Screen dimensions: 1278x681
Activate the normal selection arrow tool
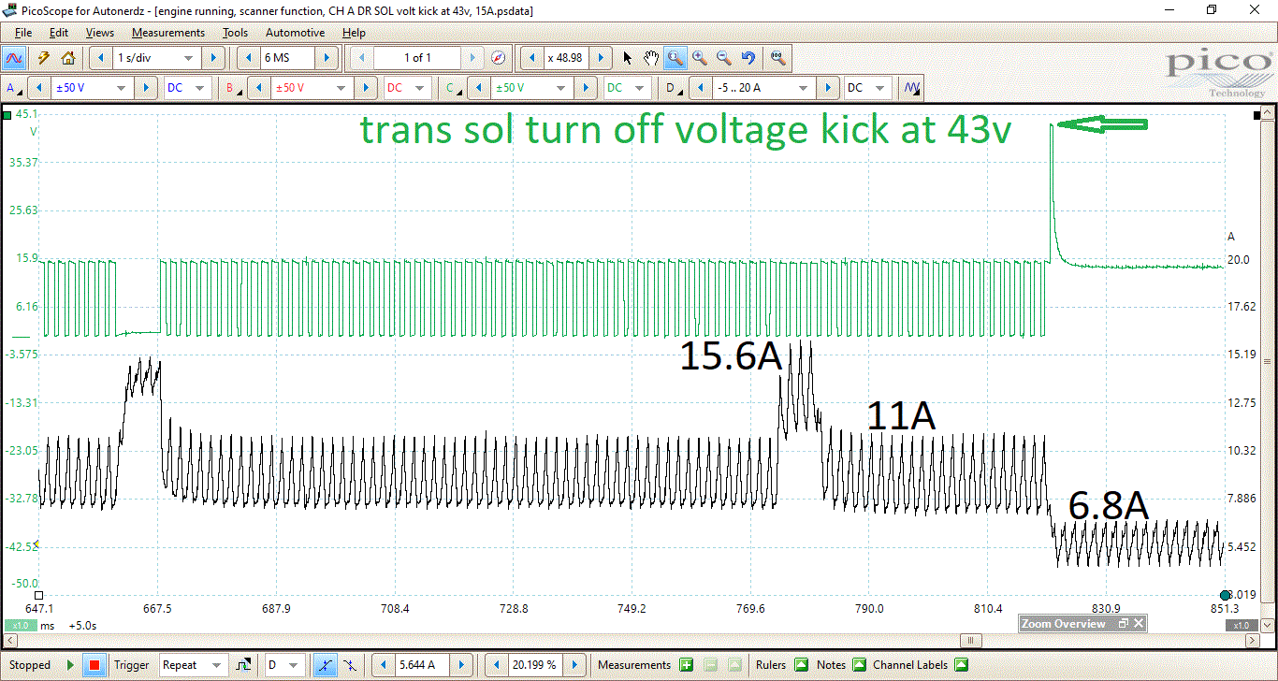(627, 58)
